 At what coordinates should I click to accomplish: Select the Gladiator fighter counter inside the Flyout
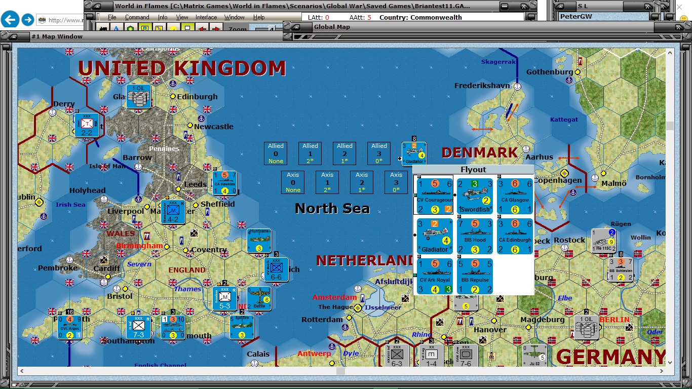click(x=435, y=236)
